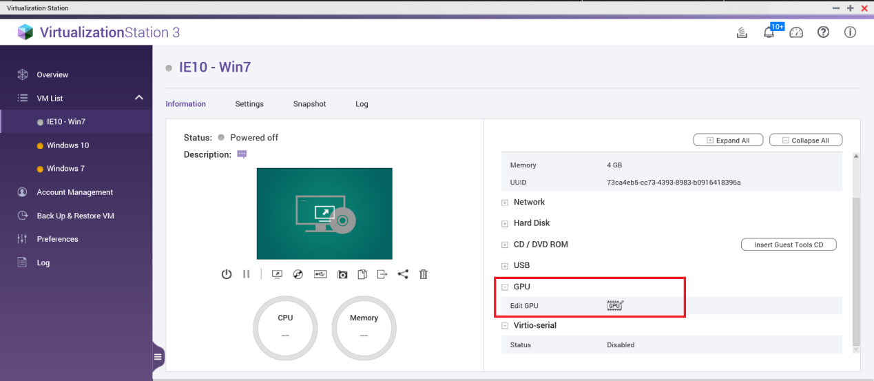874x381 pixels.
Task: Click the Edit GPU icon
Action: (x=615, y=305)
